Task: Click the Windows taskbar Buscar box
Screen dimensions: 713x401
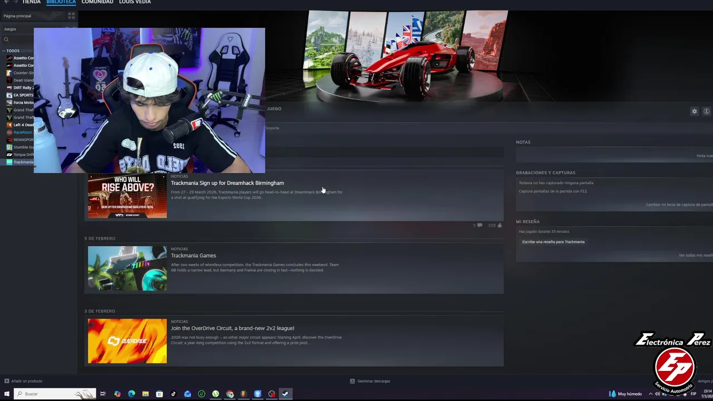Action: 55,394
